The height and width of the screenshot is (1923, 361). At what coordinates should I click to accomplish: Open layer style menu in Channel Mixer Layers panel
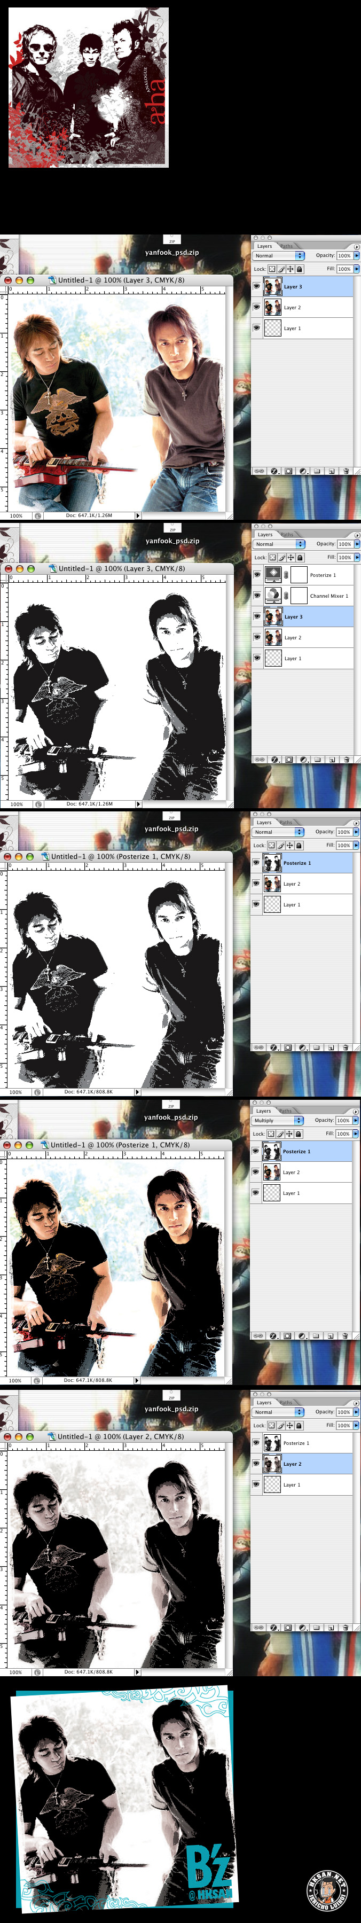275,760
